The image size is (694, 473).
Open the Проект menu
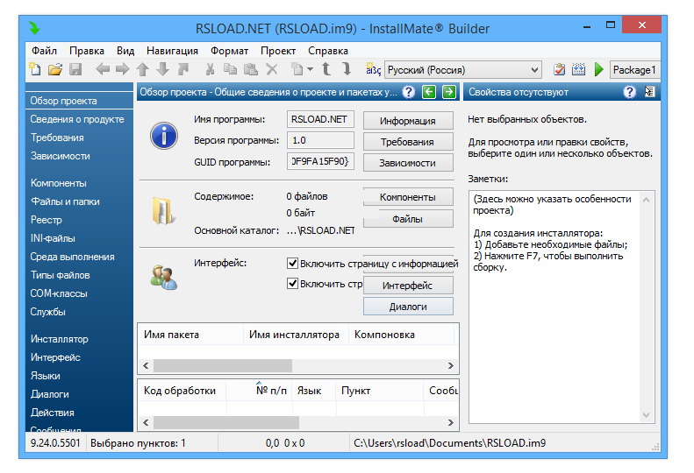[278, 51]
